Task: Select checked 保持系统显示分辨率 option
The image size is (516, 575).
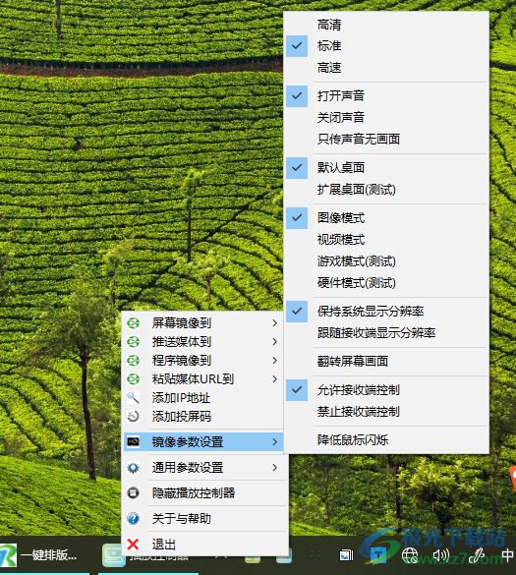Action: point(386,312)
